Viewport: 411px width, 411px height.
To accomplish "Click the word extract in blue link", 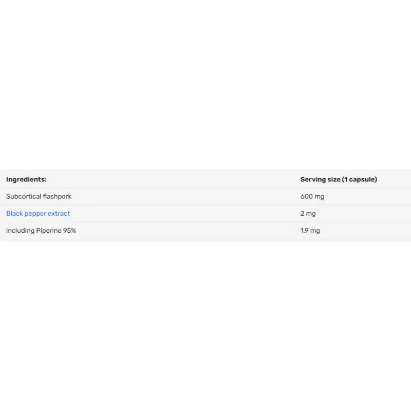I will [59, 213].
